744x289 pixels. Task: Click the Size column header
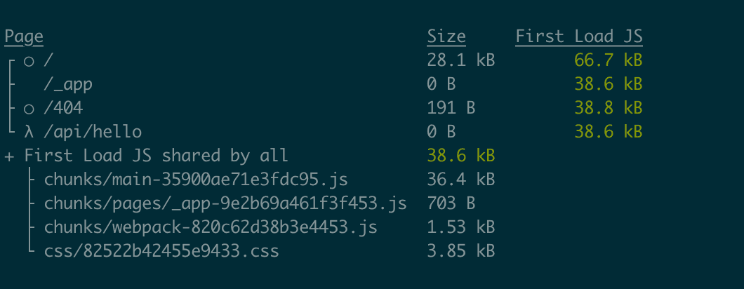tap(446, 36)
